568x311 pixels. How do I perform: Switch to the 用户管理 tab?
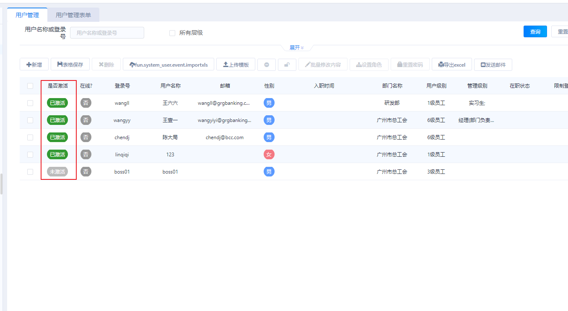coord(27,15)
